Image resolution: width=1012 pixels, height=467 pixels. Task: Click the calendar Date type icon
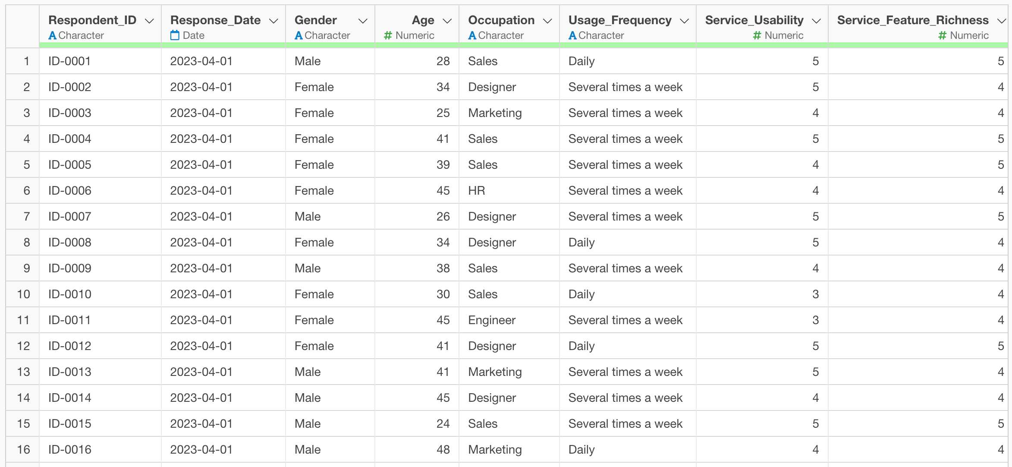(175, 35)
